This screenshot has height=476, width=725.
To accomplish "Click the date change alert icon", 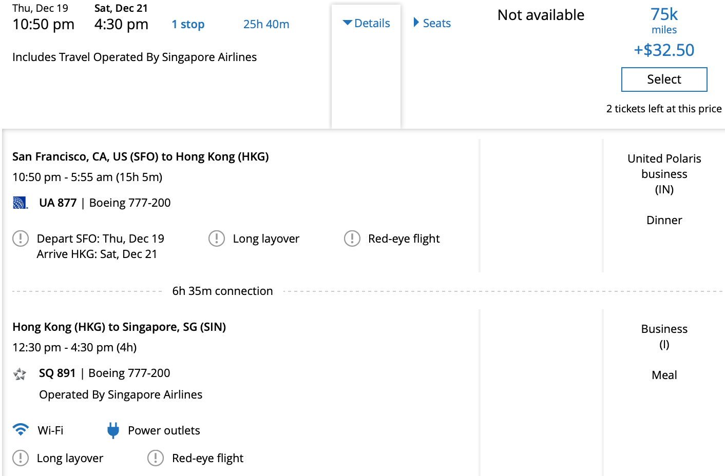I will tap(21, 239).
